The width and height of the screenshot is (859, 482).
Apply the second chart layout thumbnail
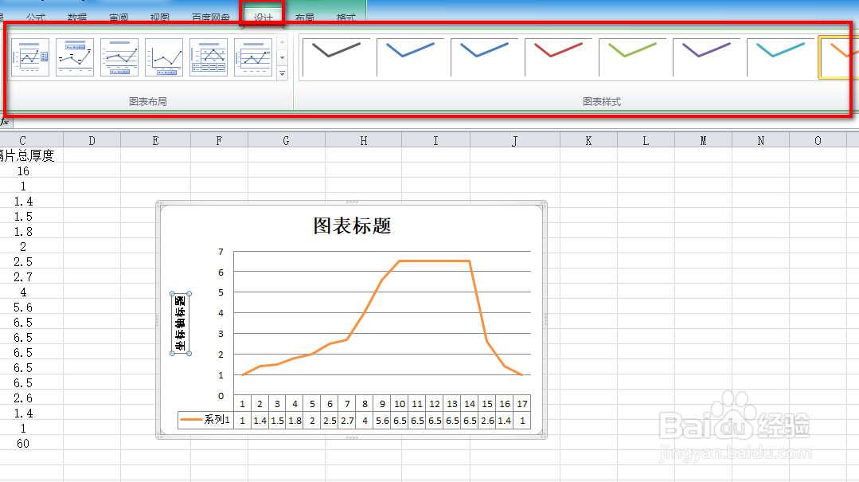75,57
